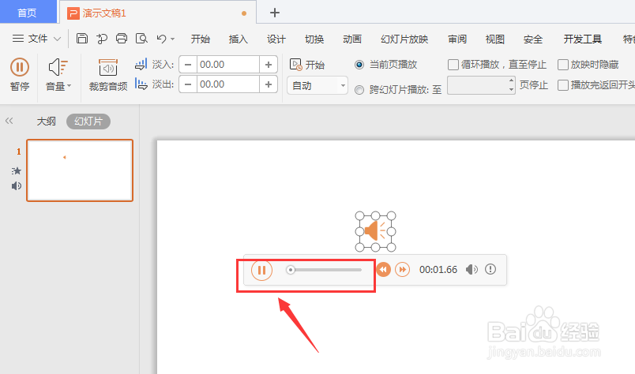635x374 pixels.
Task: Enable the 放映时隐藏 checkbox
Action: click(x=563, y=65)
